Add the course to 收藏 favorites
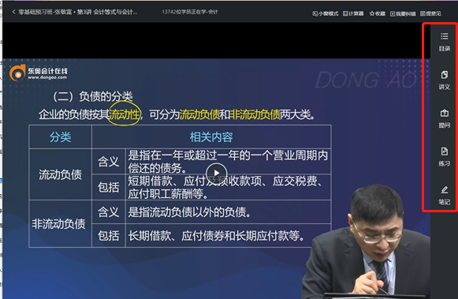Viewport: 458px width, 299px height. tap(378, 13)
